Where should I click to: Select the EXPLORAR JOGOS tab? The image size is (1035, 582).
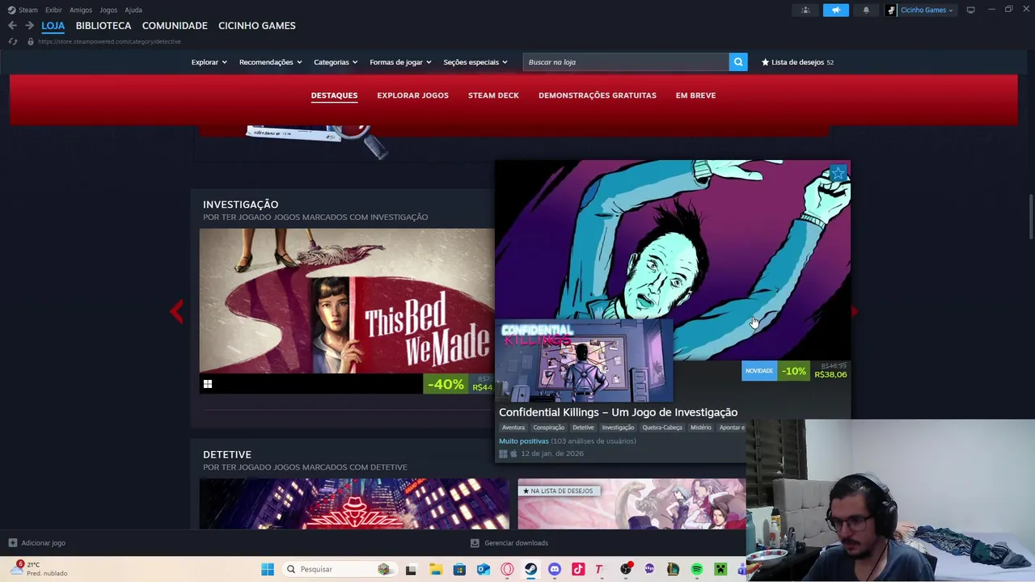[412, 95]
